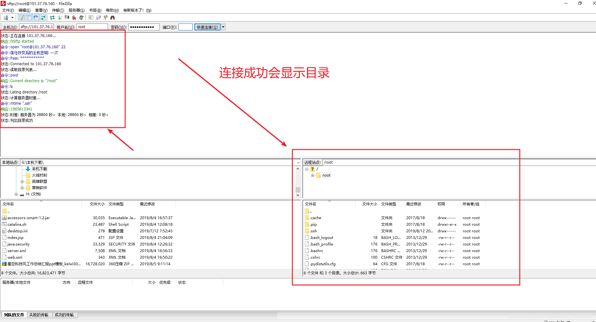Image resolution: width=596 pixels, height=322 pixels.
Task: Toggle message log display toolbar icon
Action: point(21,18)
